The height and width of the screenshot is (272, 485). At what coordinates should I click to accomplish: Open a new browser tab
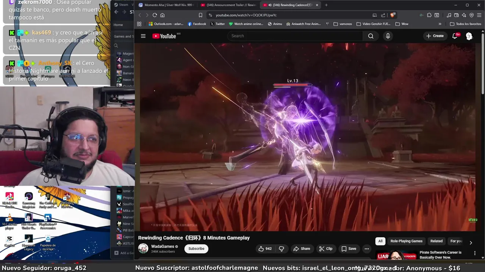pyautogui.click(x=326, y=5)
